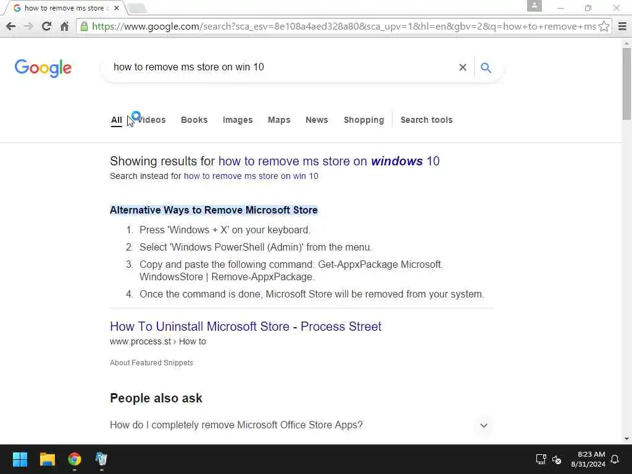Click into the Google search box
The image size is (632, 474).
coord(282,67)
